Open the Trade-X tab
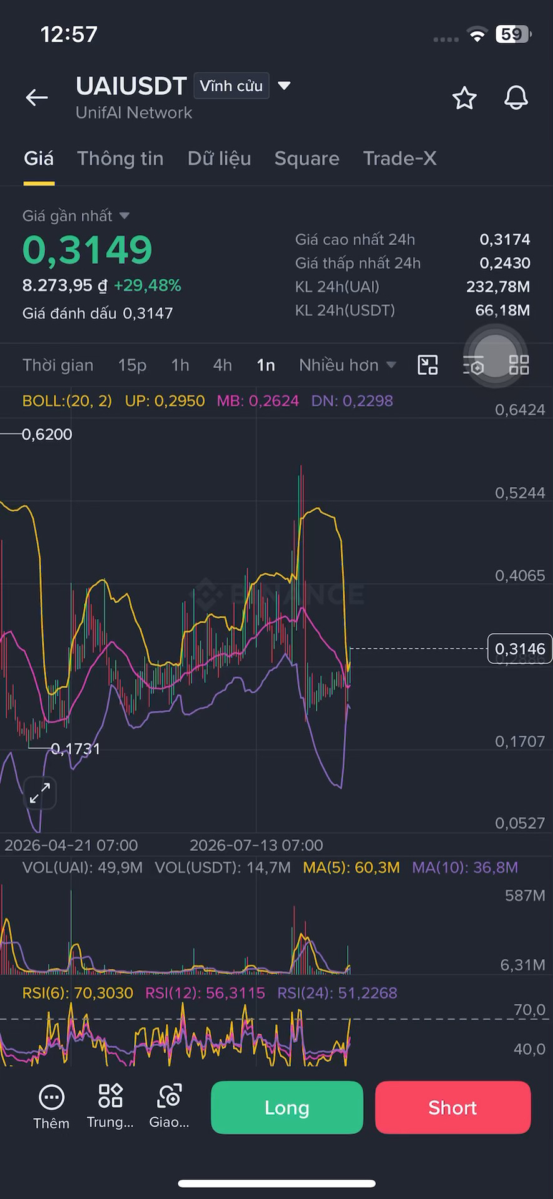Screen dimensions: 553x1199 [x=399, y=159]
